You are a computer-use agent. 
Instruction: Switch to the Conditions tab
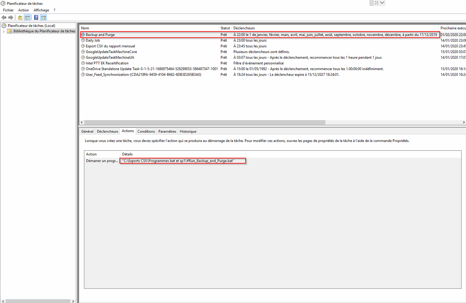(146, 131)
